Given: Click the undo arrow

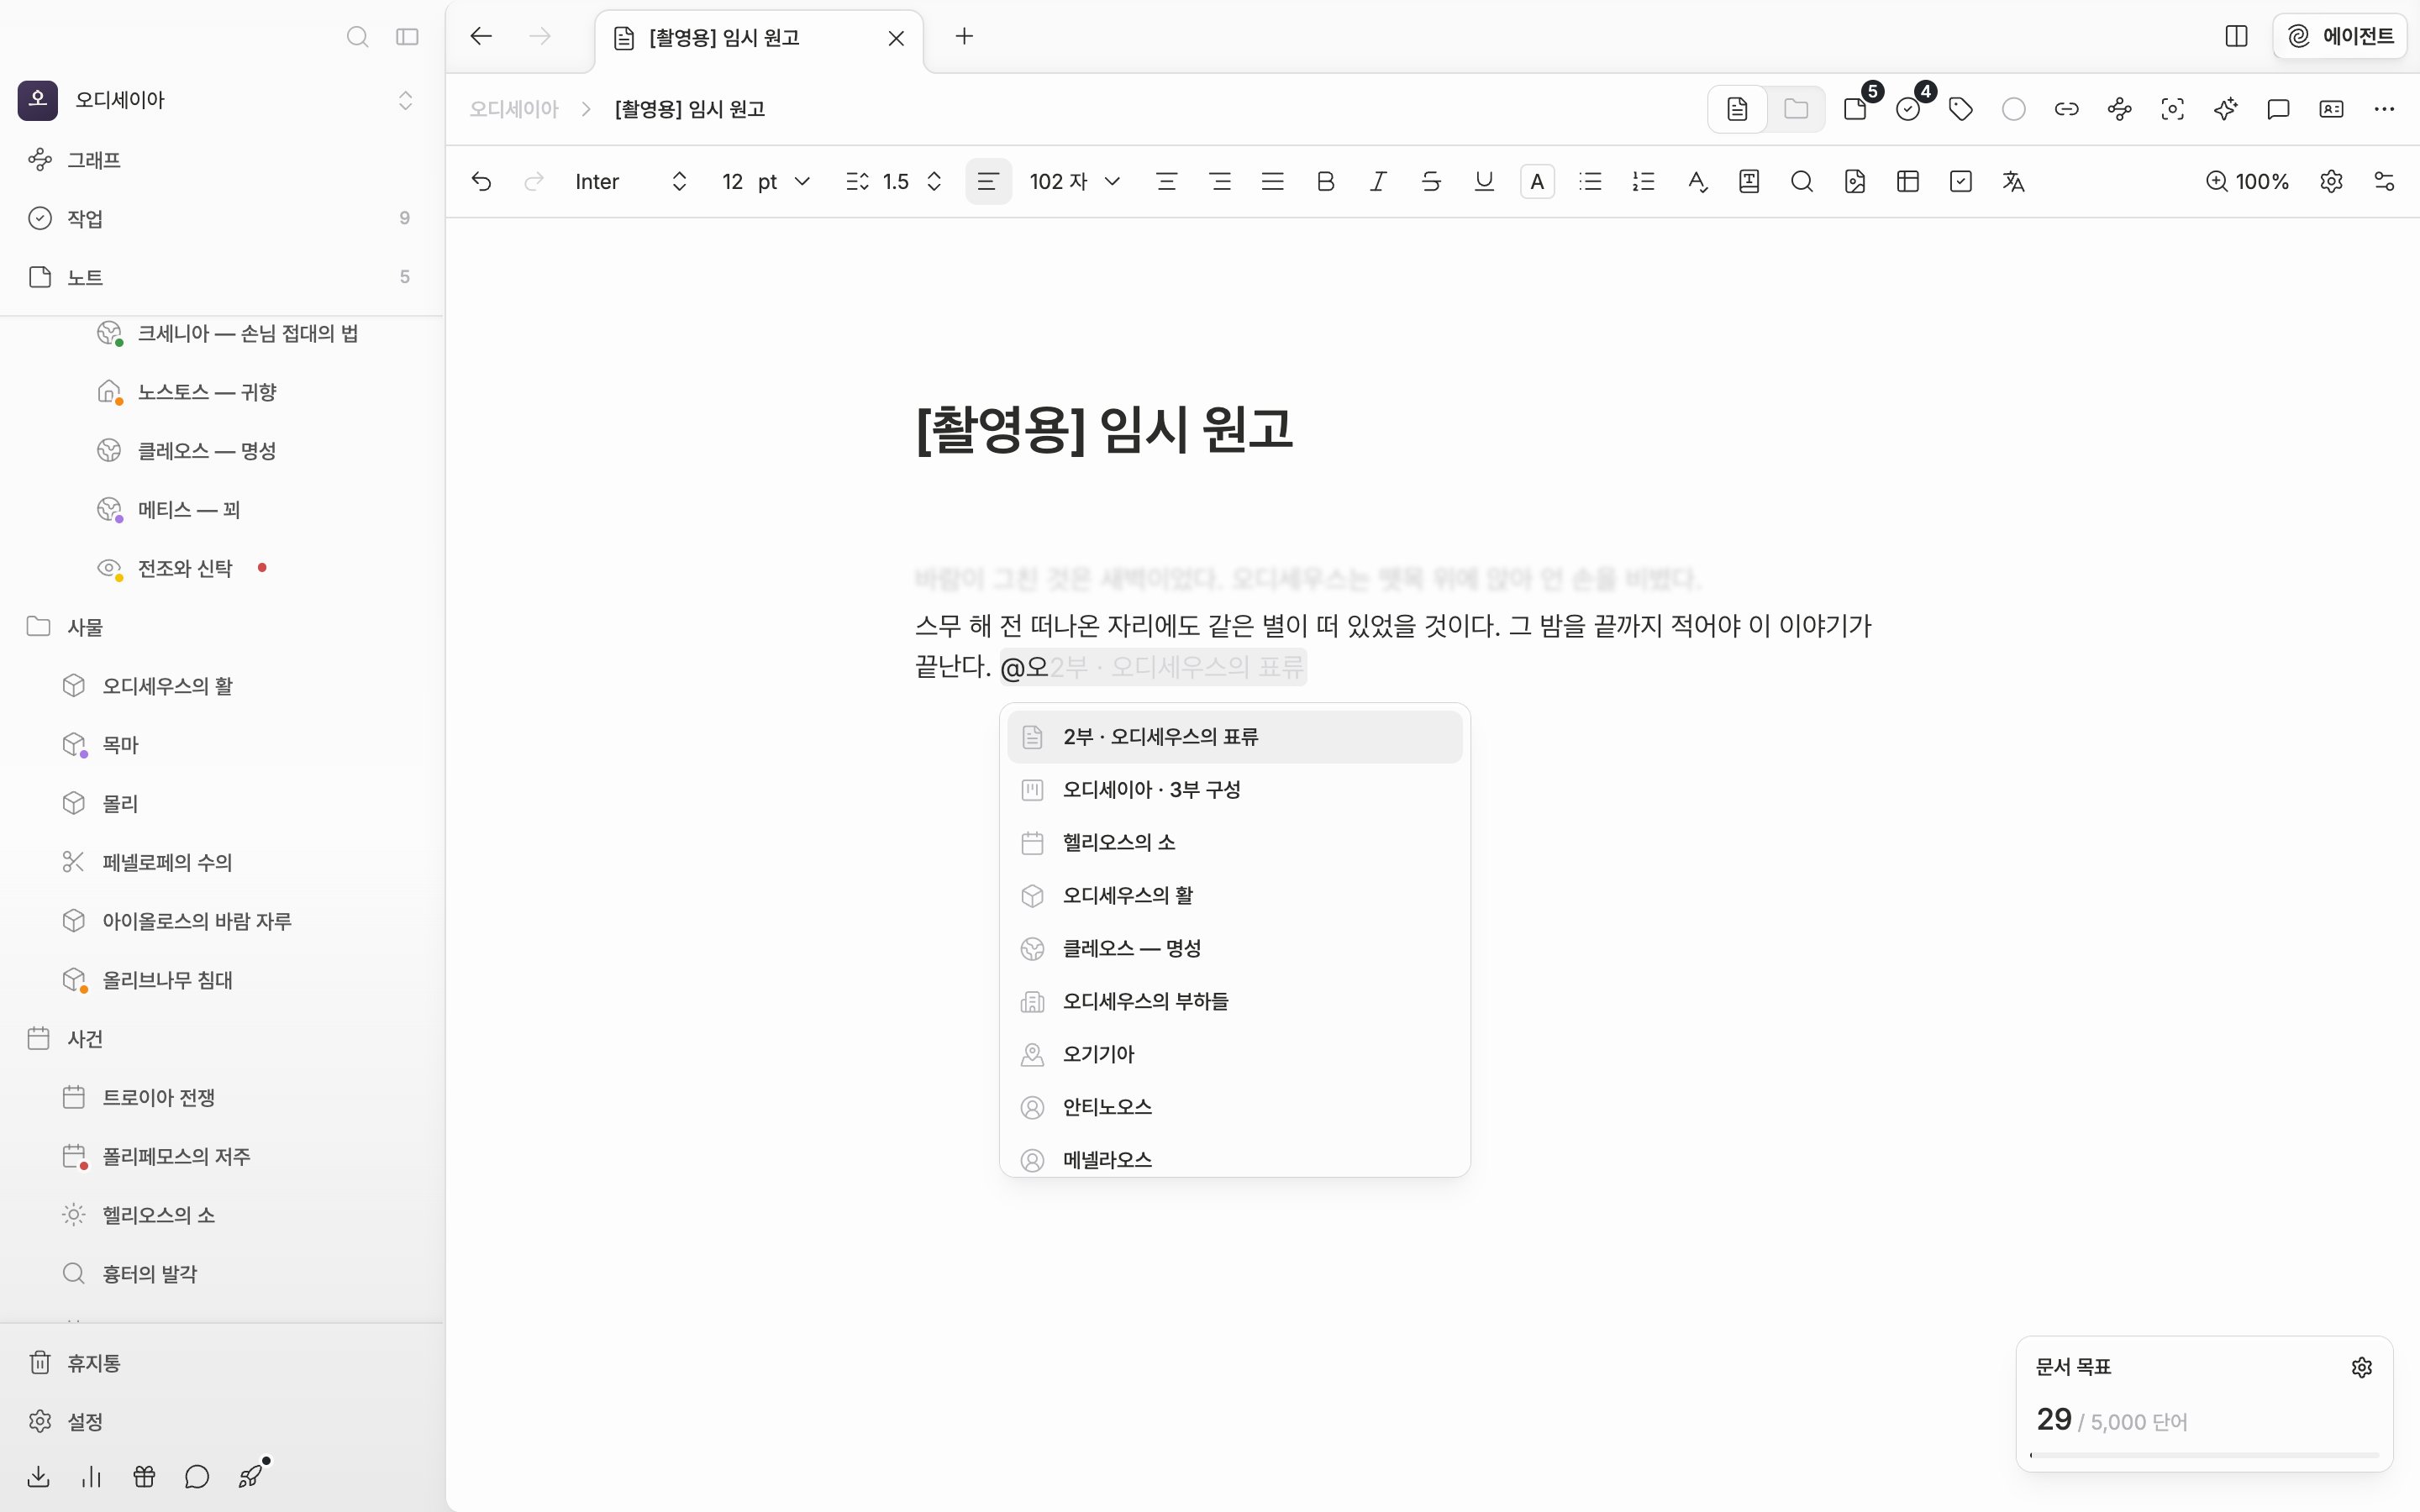Looking at the screenshot, I should pyautogui.click(x=481, y=181).
